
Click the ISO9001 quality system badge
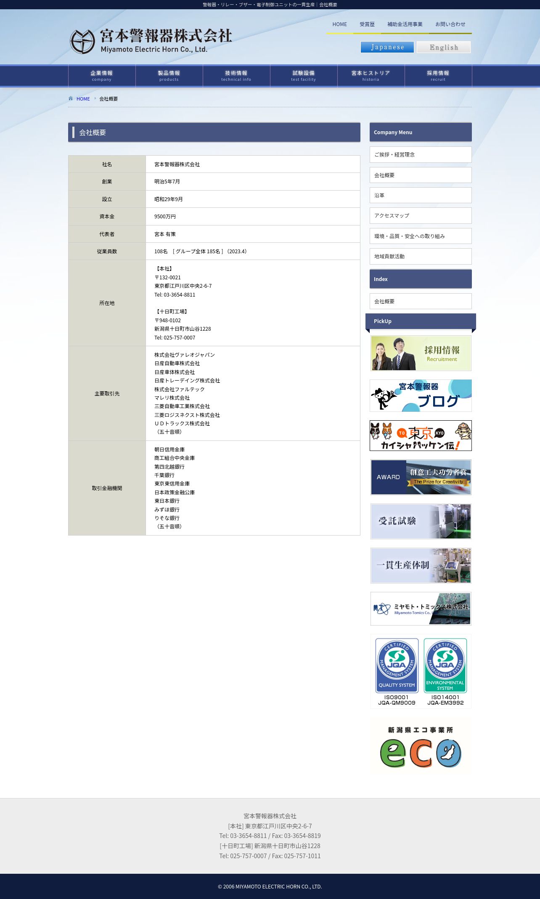397,671
